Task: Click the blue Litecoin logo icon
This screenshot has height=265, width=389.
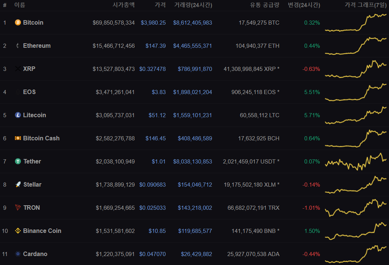Action: click(18, 115)
